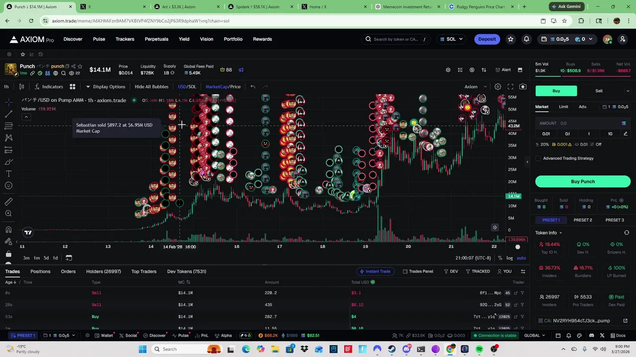This screenshot has width=636, height=357.
Task: Switch to the Top Traders tab
Action: coord(144,271)
